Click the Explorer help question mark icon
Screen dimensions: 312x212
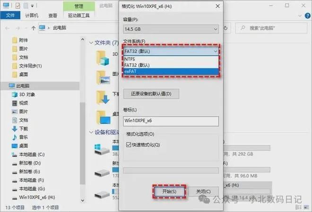[308, 16]
